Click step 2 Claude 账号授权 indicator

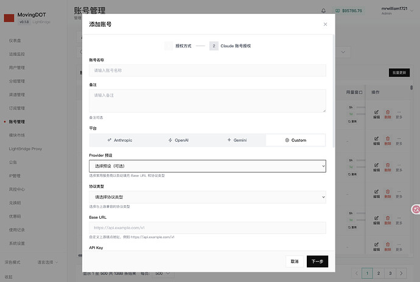click(230, 46)
